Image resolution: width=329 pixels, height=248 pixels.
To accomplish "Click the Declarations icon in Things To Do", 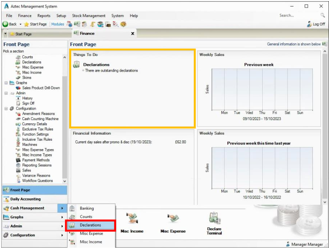I will 77,65.
